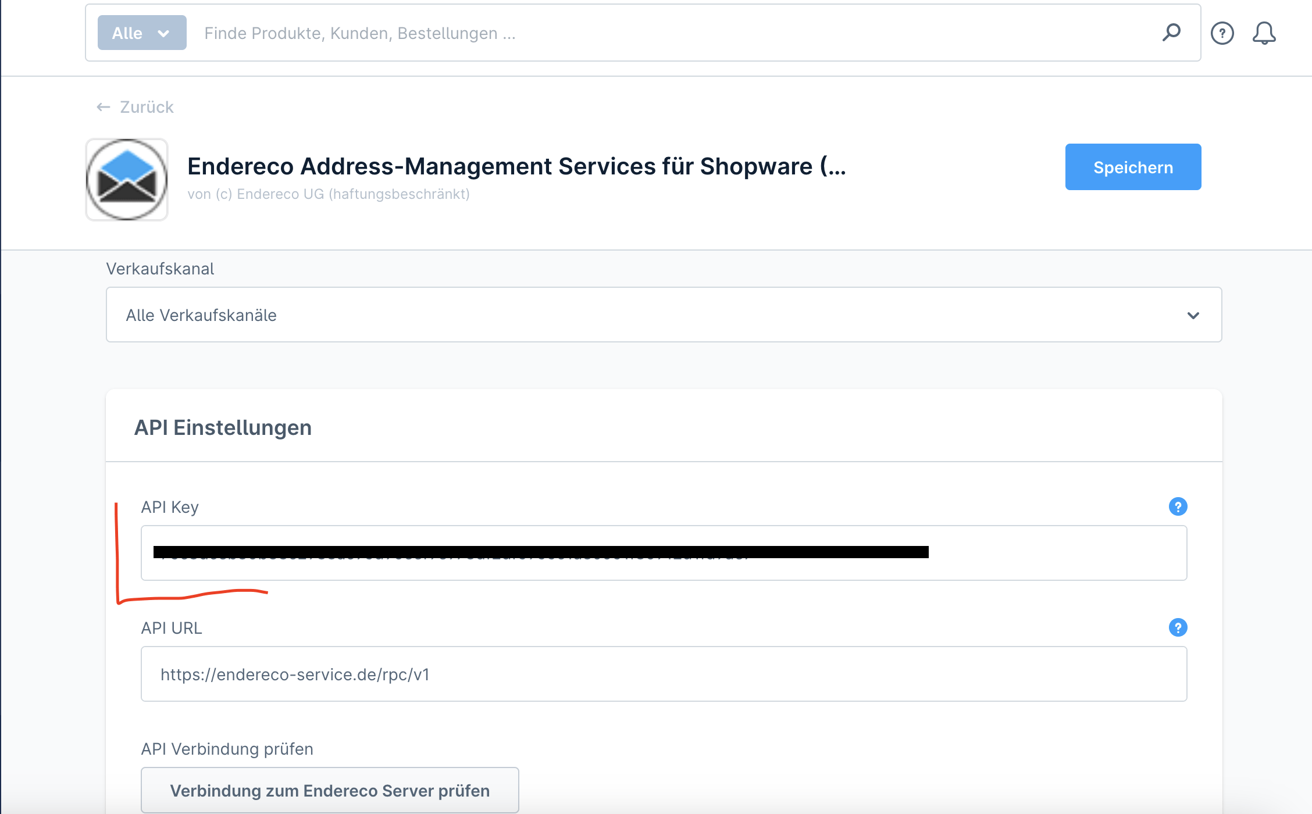Click the API Verbindung prüfen label

tap(227, 749)
